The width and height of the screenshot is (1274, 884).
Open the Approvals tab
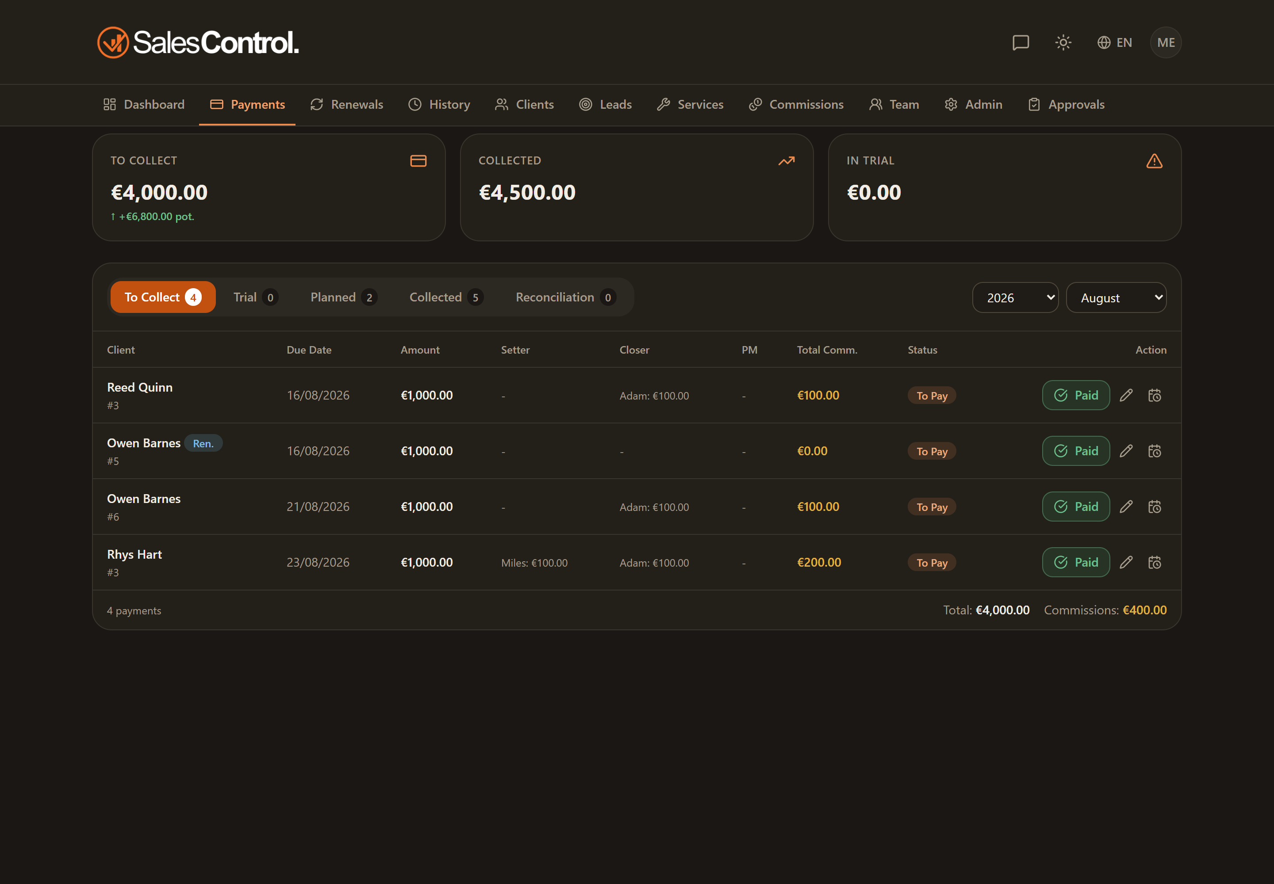(x=1066, y=105)
